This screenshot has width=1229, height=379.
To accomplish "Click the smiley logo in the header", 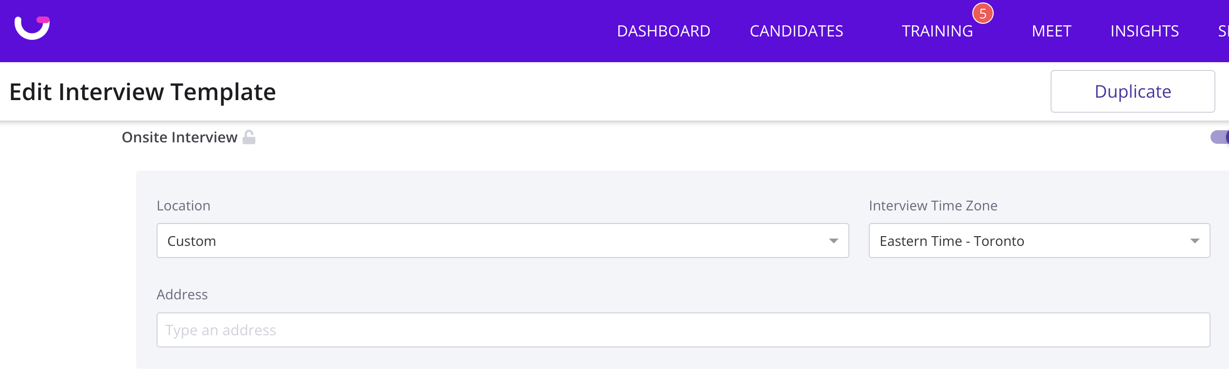I will (x=32, y=28).
